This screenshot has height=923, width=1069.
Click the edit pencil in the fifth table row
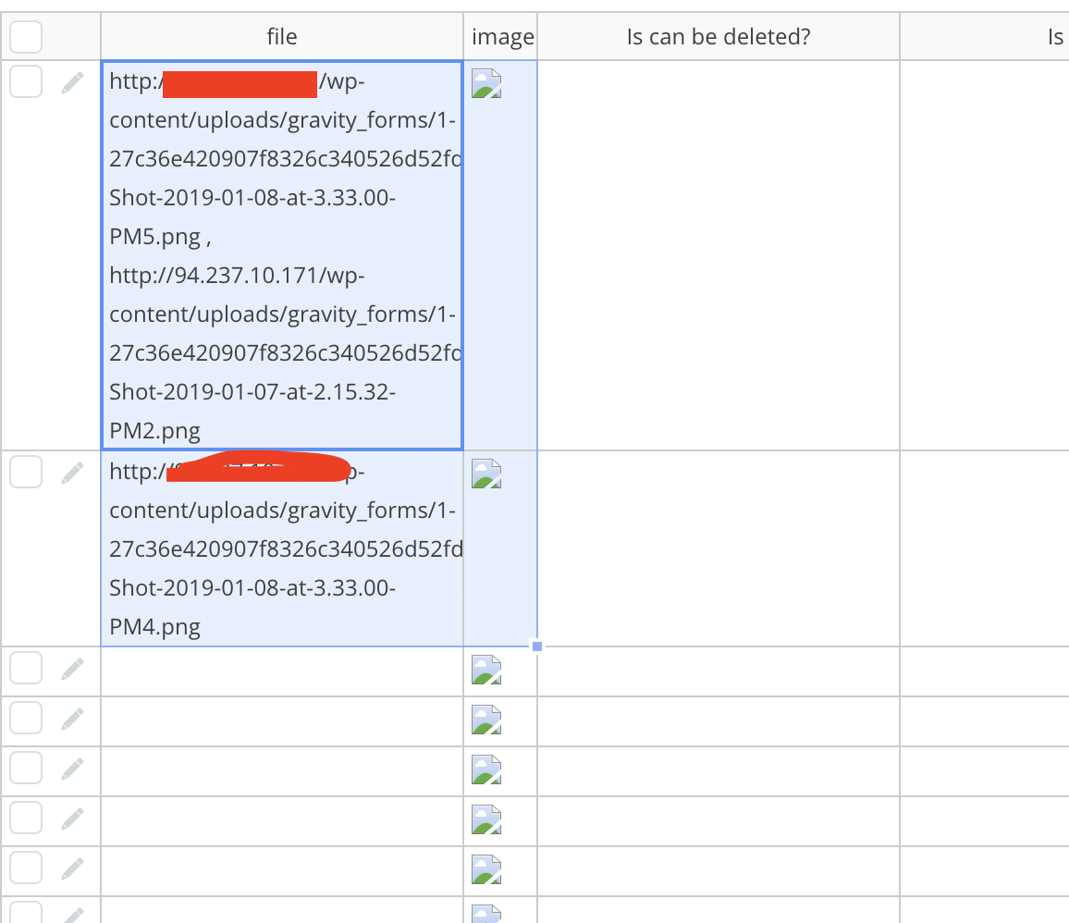click(x=72, y=769)
